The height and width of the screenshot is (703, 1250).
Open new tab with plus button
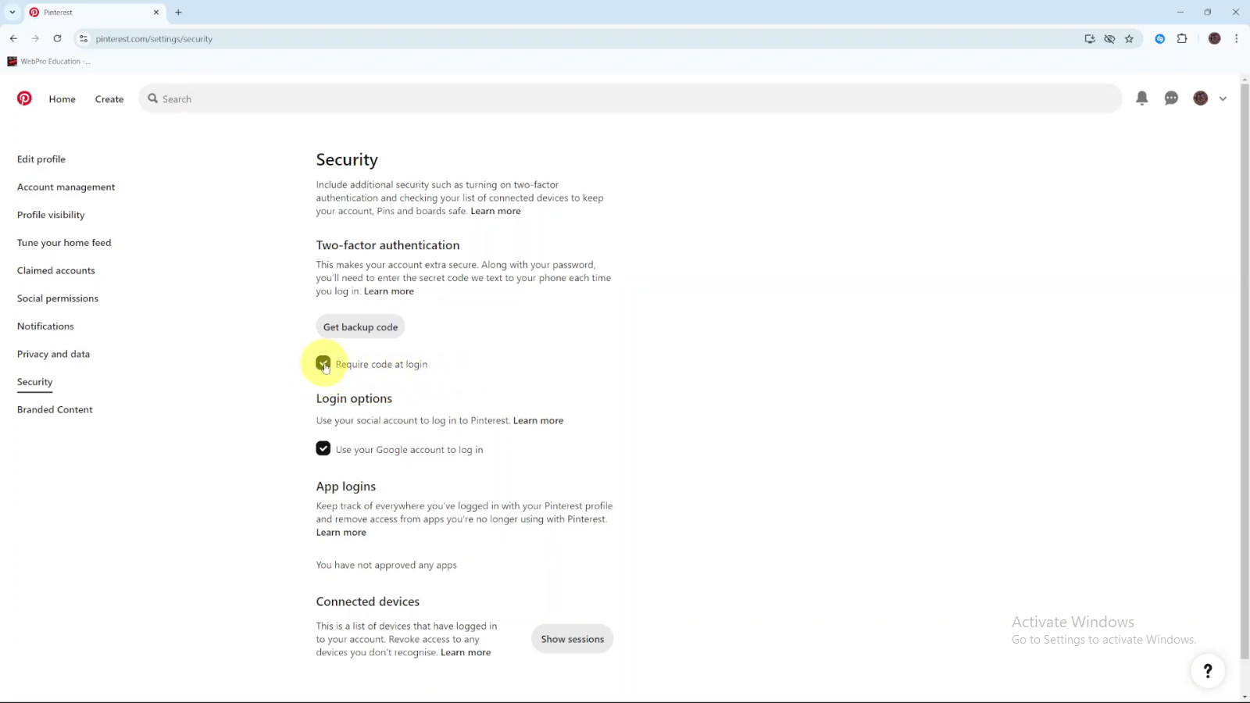pos(178,12)
